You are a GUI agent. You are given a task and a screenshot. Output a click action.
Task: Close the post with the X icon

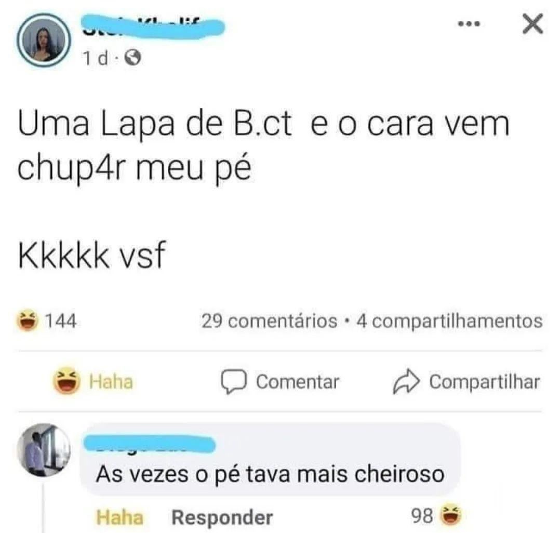[x=533, y=24]
